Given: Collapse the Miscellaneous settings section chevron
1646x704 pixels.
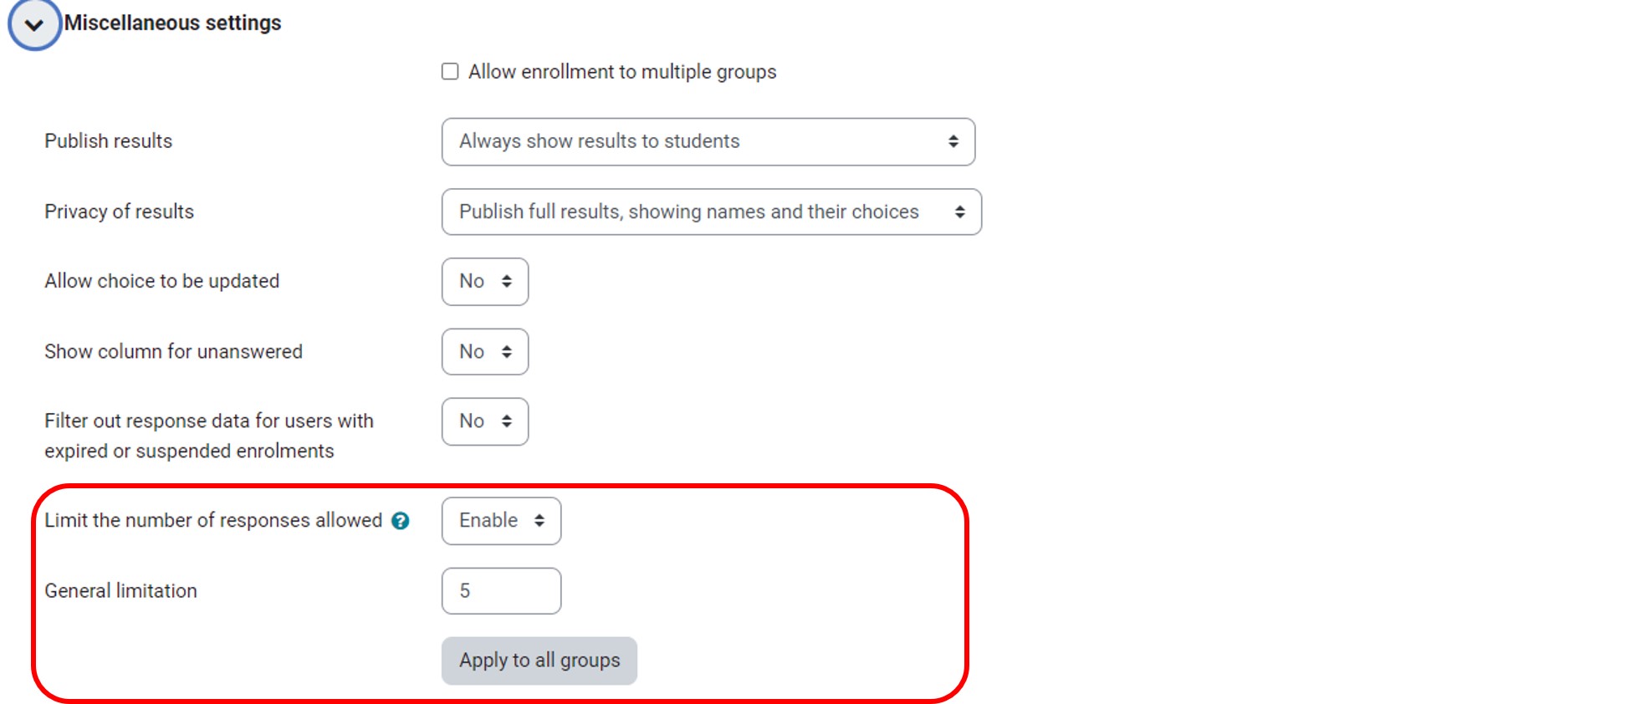Looking at the screenshot, I should point(34,24).
